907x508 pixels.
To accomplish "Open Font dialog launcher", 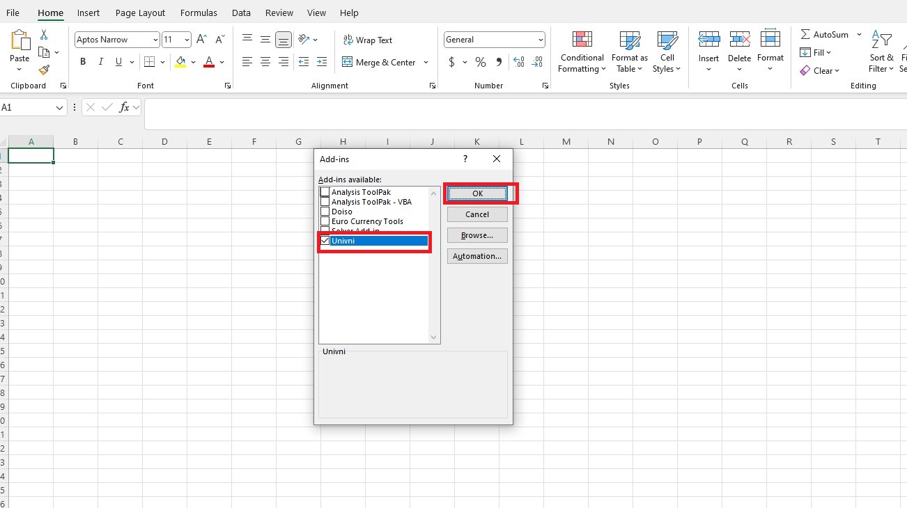I will (228, 86).
